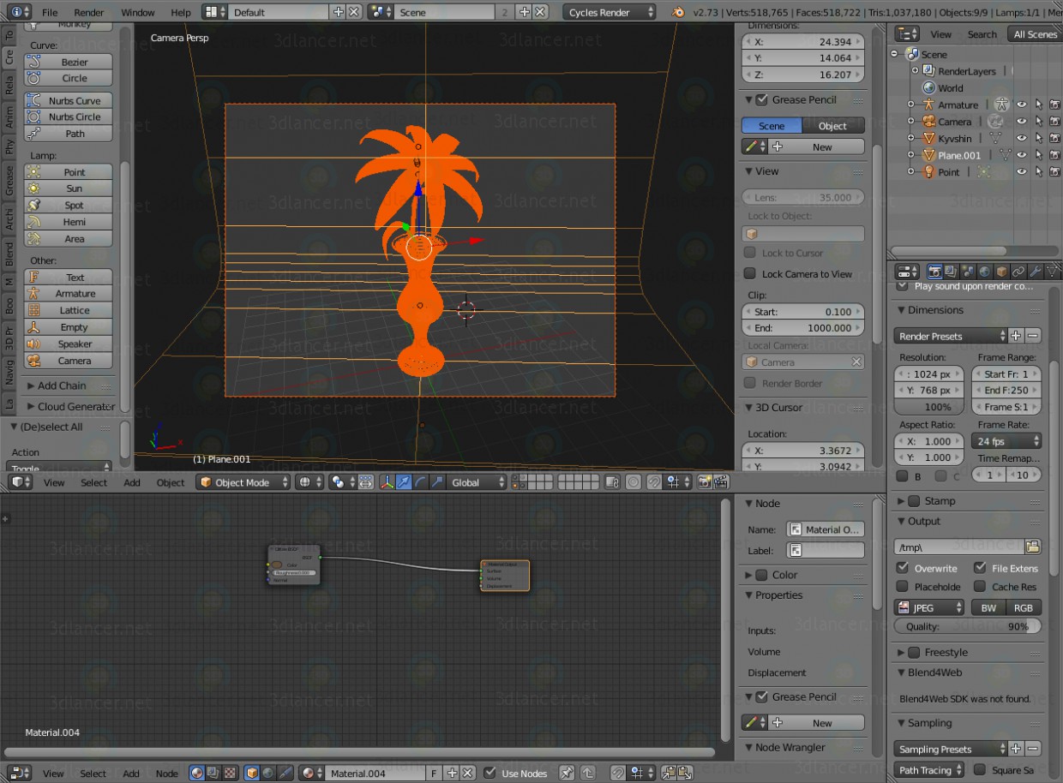Switch node editor to texture nodes icon
1063x783 pixels.
click(x=230, y=773)
